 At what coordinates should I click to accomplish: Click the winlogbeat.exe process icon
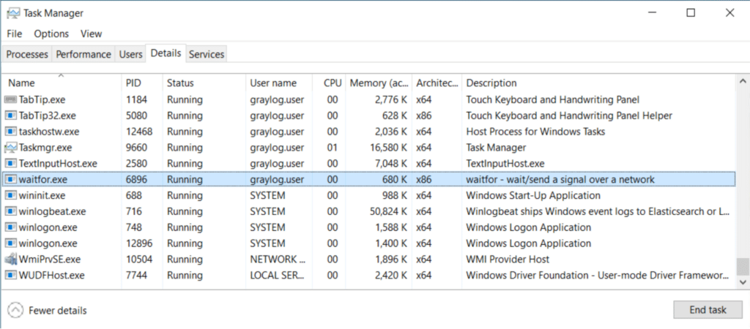(x=10, y=211)
